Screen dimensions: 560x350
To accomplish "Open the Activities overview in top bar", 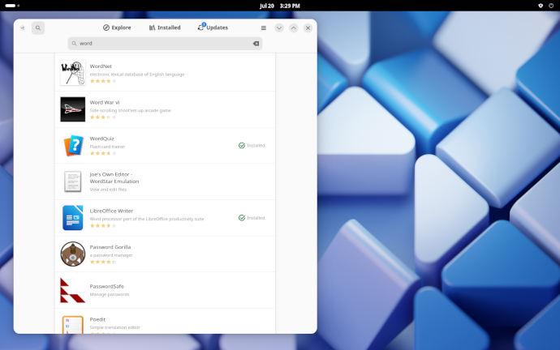I will [12, 6].
